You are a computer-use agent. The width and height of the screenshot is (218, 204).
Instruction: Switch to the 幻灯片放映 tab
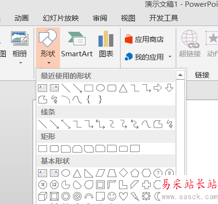(61, 18)
